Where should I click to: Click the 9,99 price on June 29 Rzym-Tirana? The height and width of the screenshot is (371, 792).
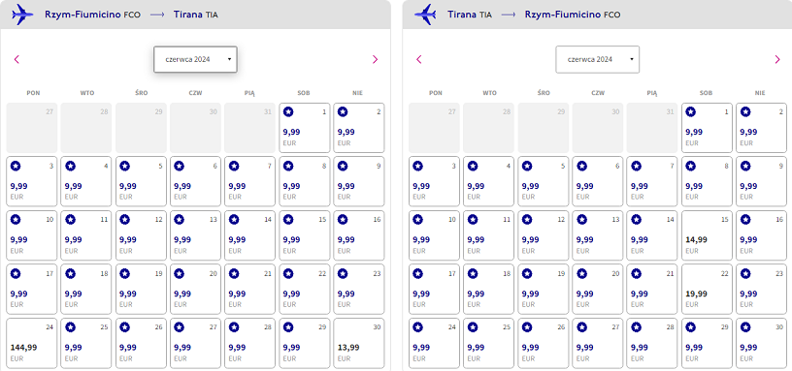(291, 348)
